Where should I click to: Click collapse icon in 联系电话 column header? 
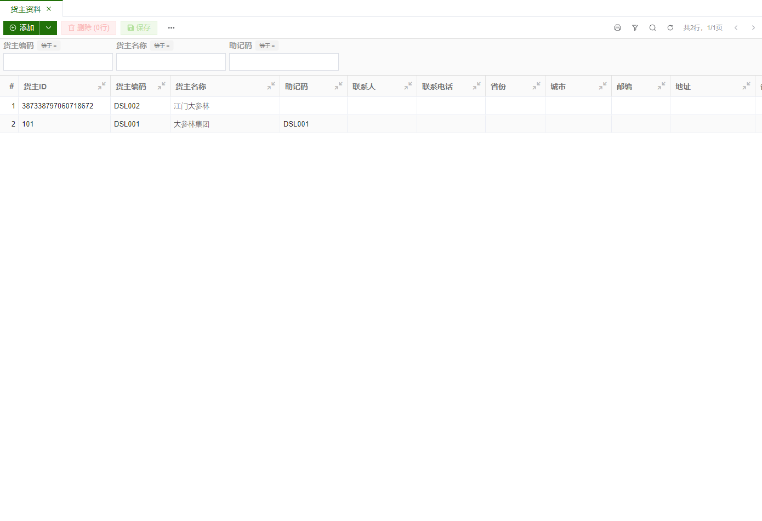coord(477,86)
